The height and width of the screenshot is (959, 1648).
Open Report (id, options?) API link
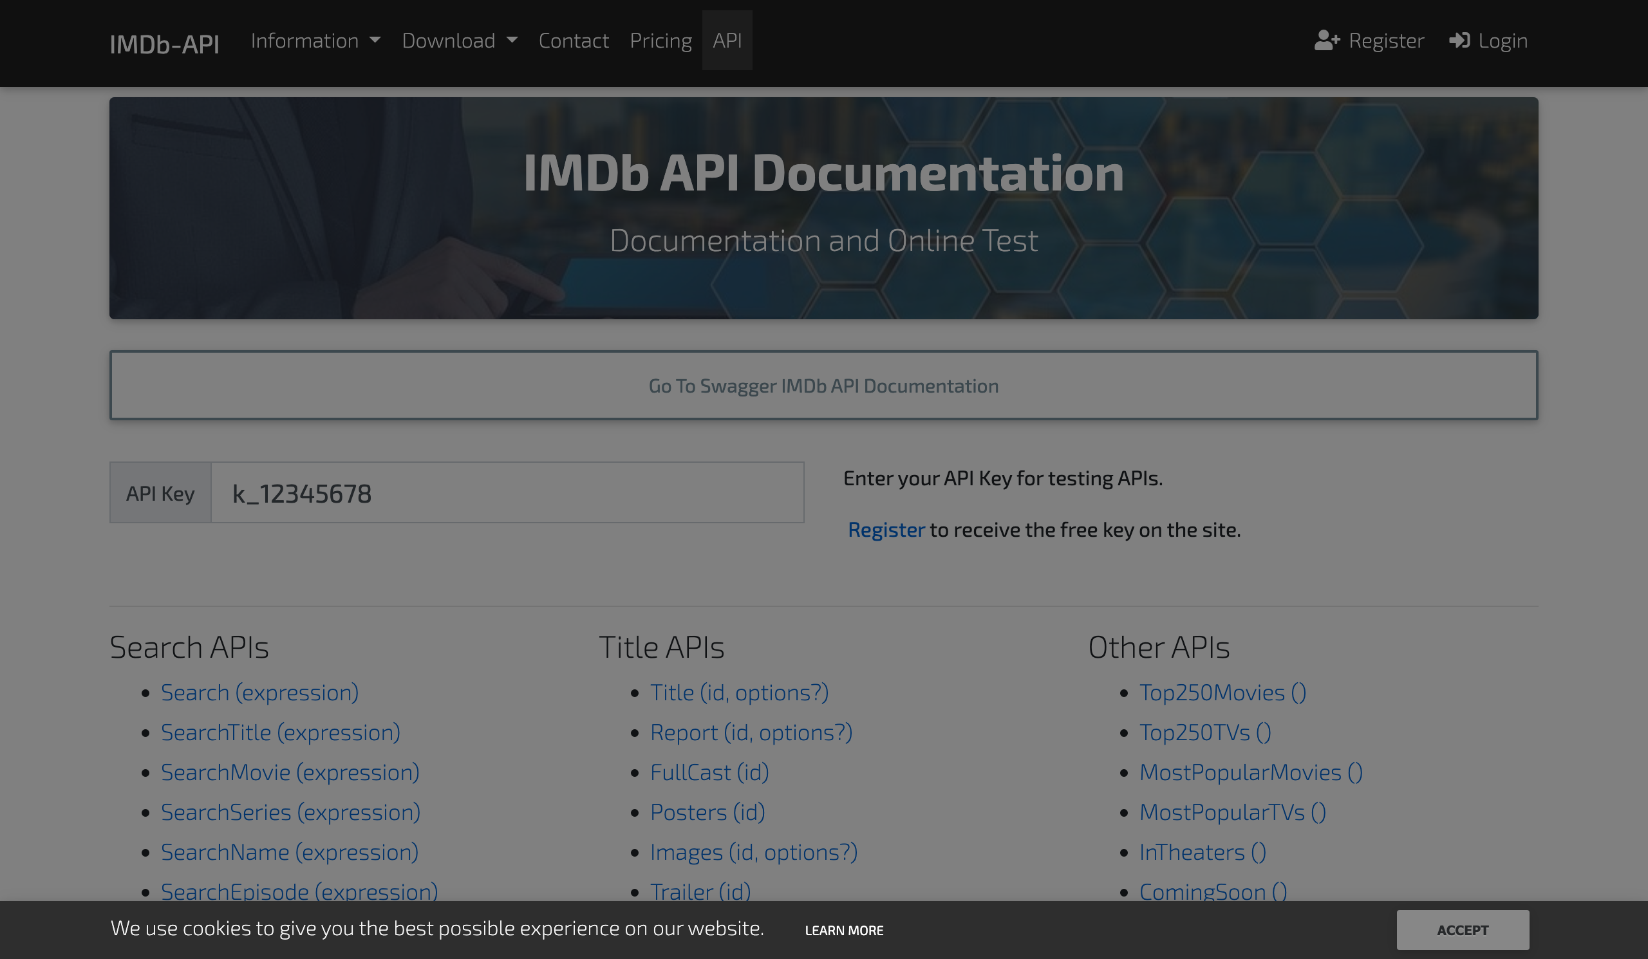(x=751, y=732)
